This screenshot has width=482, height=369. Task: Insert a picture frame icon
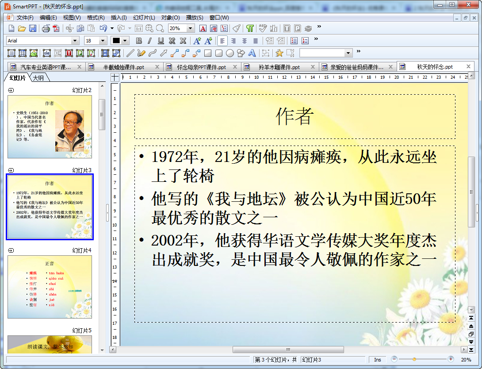(x=34, y=53)
